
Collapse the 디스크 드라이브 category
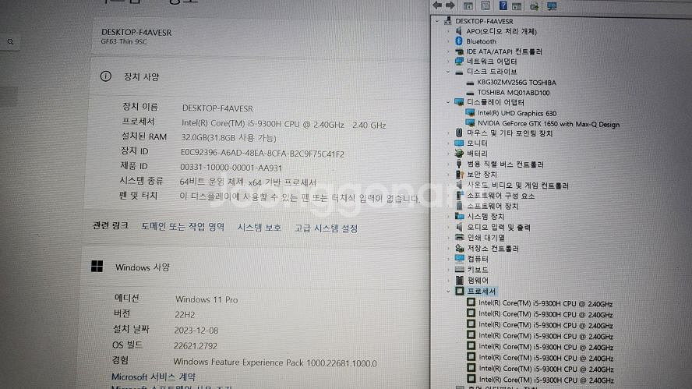pyautogui.click(x=448, y=71)
